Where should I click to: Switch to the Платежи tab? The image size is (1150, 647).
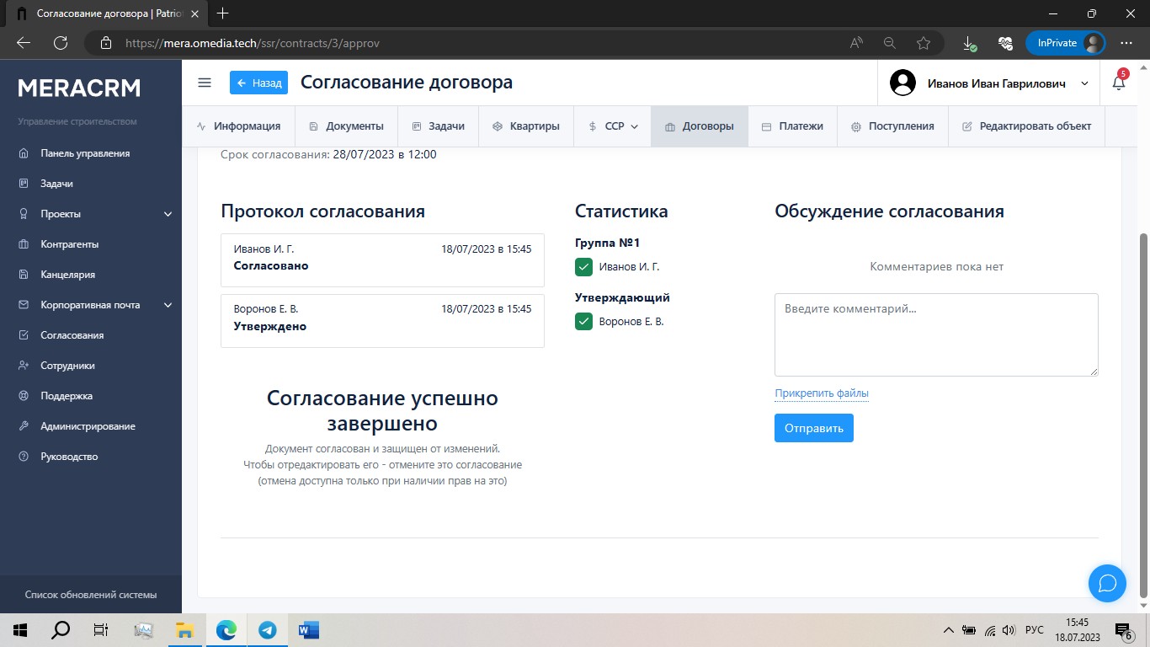[792, 126]
